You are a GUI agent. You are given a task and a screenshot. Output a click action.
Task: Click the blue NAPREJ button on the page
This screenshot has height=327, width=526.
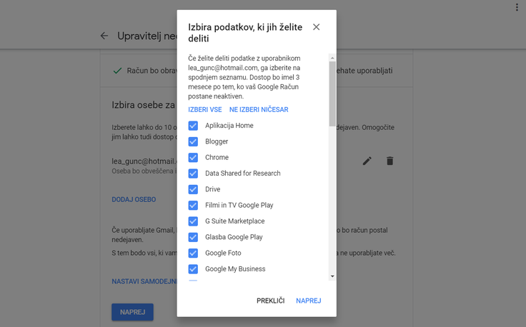pyautogui.click(x=132, y=312)
